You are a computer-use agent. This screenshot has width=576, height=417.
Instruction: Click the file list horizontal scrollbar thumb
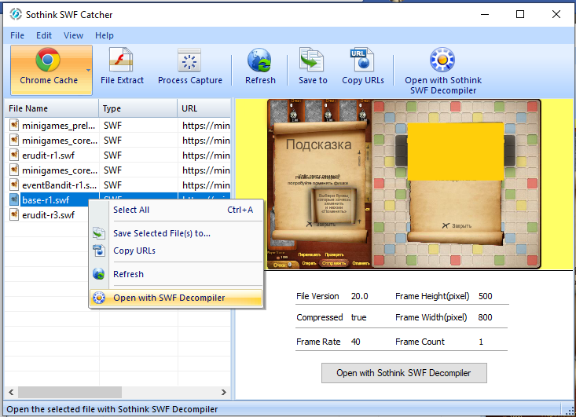click(x=70, y=392)
